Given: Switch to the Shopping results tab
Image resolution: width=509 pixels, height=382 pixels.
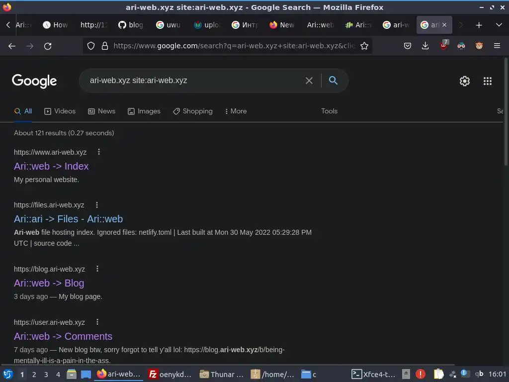Looking at the screenshot, I should click(x=193, y=111).
